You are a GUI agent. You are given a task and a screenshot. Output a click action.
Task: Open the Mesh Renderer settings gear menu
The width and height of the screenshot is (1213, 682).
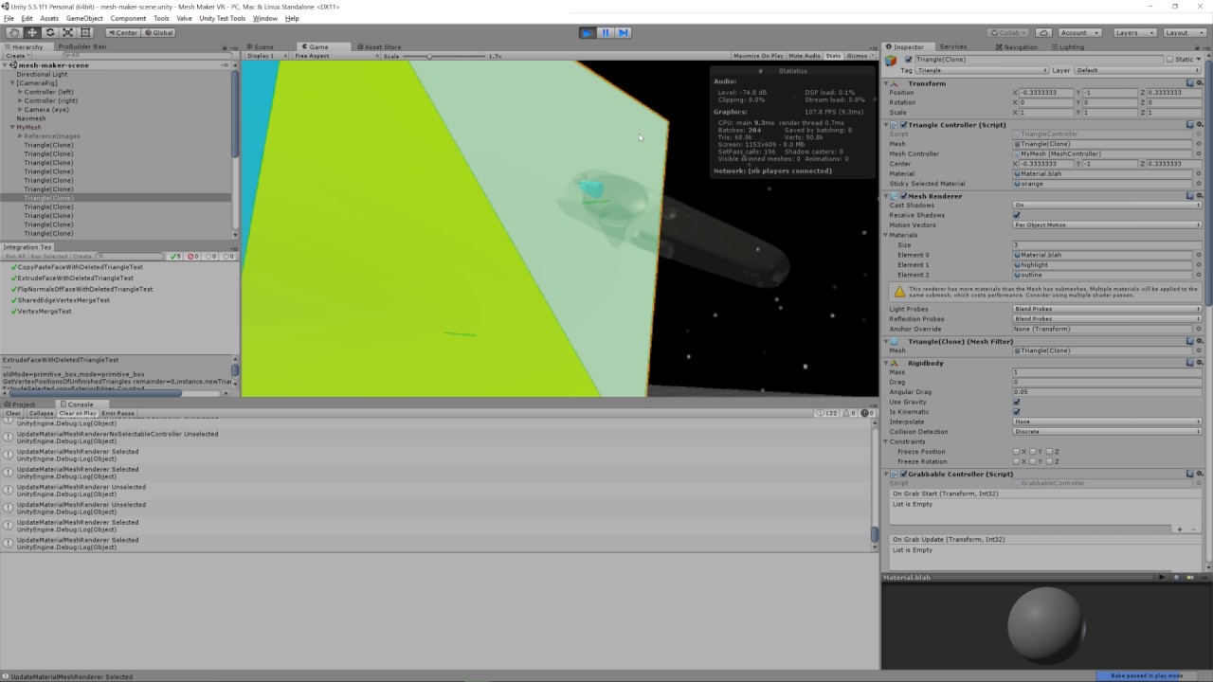coord(1200,196)
